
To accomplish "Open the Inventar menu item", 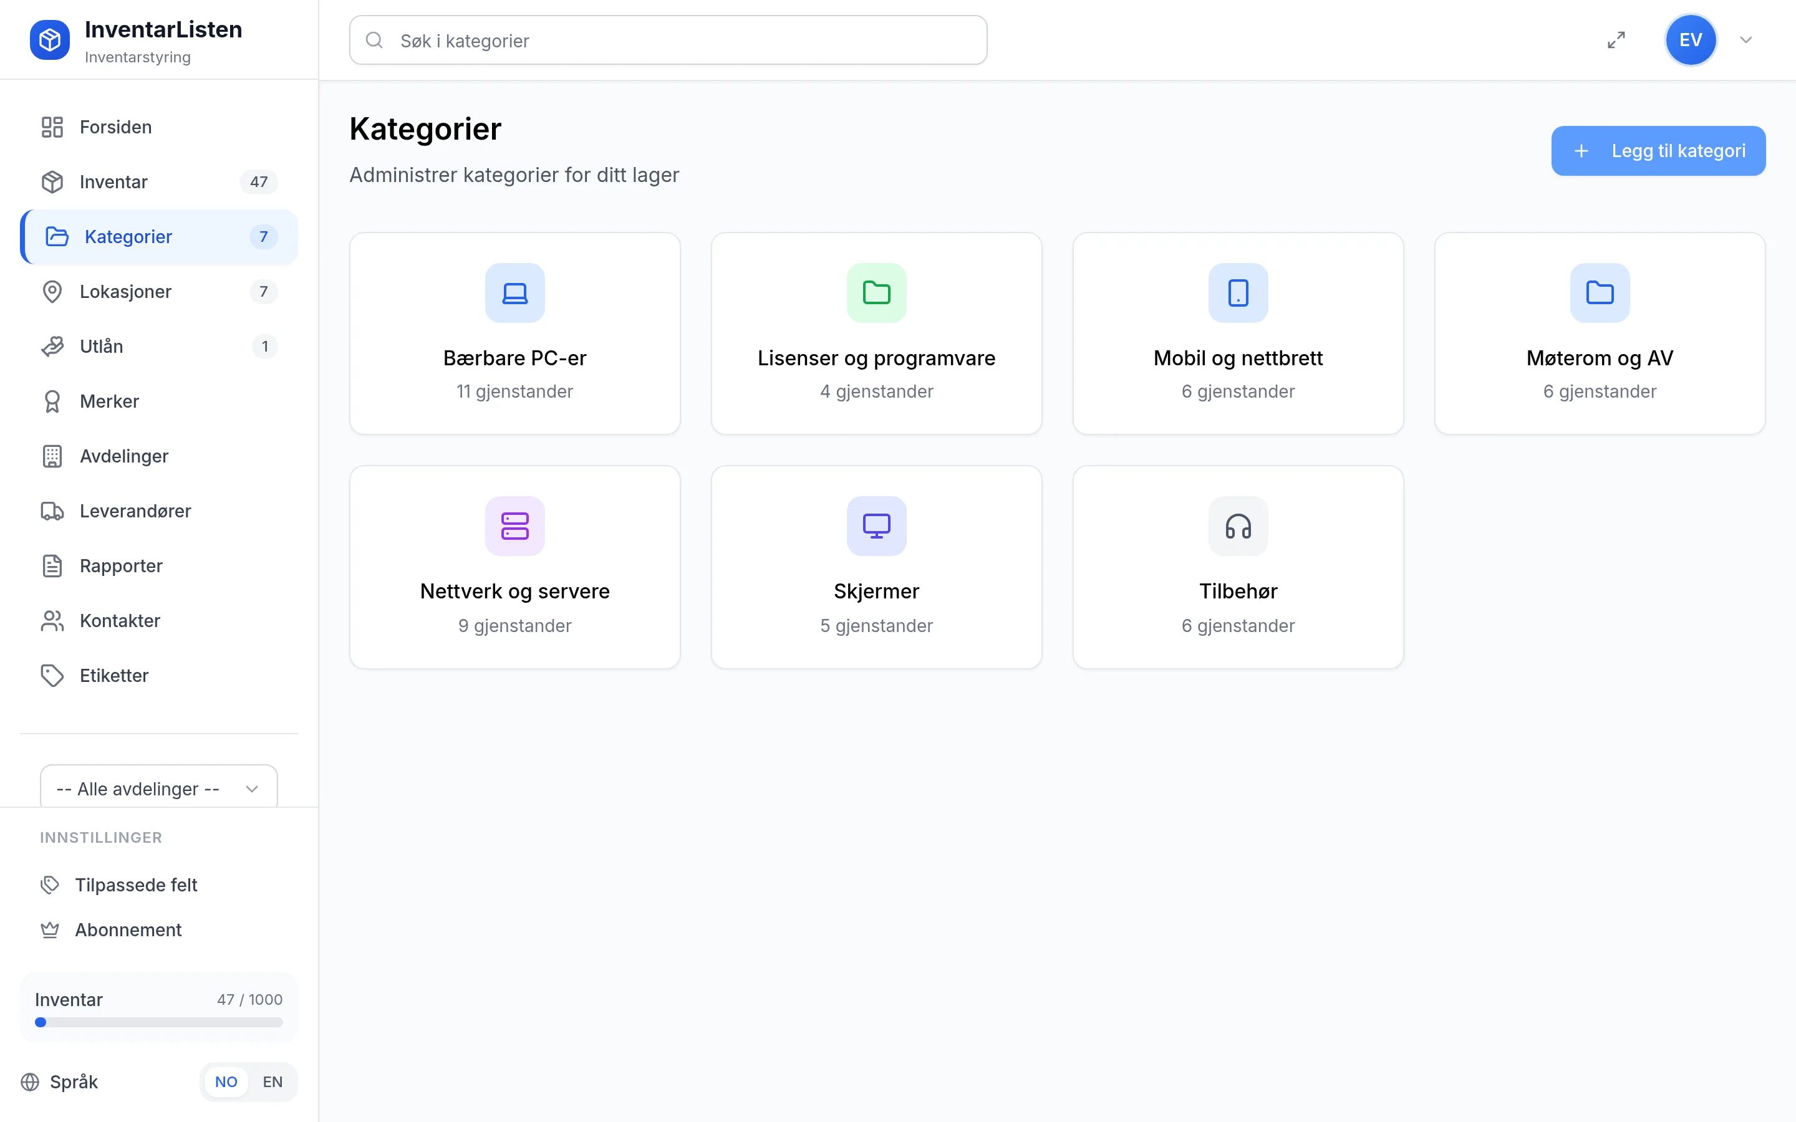I will click(x=159, y=182).
